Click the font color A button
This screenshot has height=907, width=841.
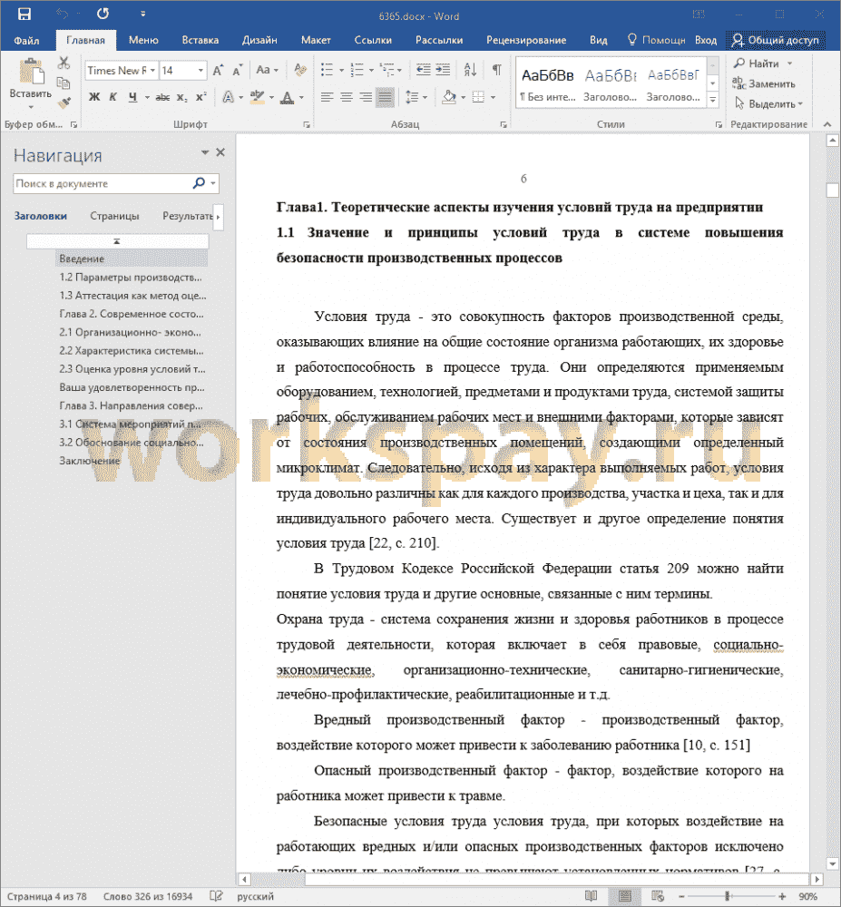(x=287, y=97)
